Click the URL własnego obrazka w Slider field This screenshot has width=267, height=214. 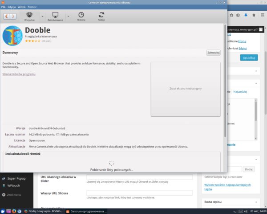(140, 177)
